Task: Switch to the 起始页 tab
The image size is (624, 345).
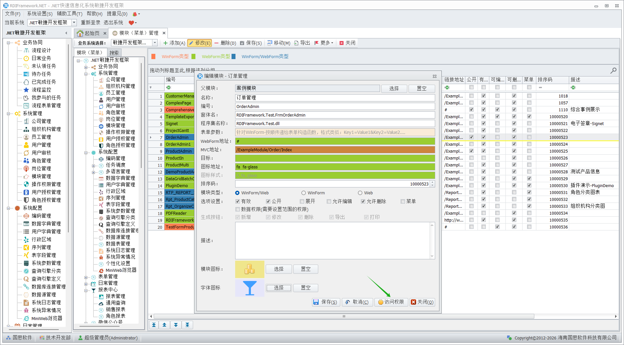Action: 89,33
